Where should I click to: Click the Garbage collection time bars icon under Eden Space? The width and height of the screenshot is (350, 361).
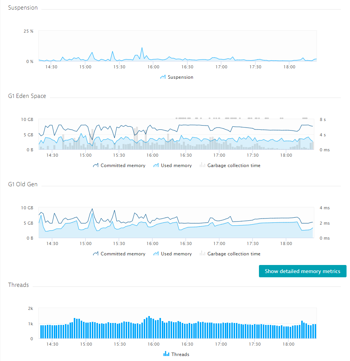point(202,165)
